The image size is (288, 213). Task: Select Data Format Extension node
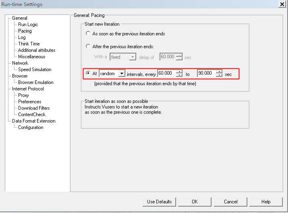(33, 121)
